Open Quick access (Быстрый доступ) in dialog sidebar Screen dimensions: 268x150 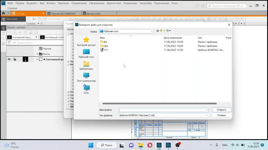click(x=86, y=42)
